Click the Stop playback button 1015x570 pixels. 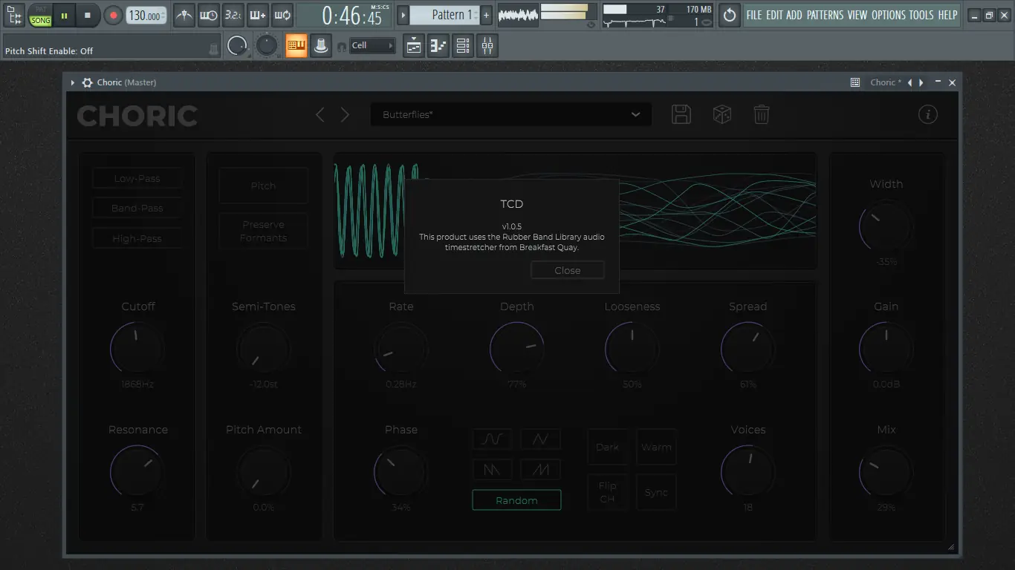coord(88,15)
